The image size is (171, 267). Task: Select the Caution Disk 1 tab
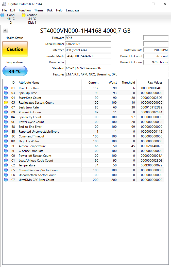32,19
